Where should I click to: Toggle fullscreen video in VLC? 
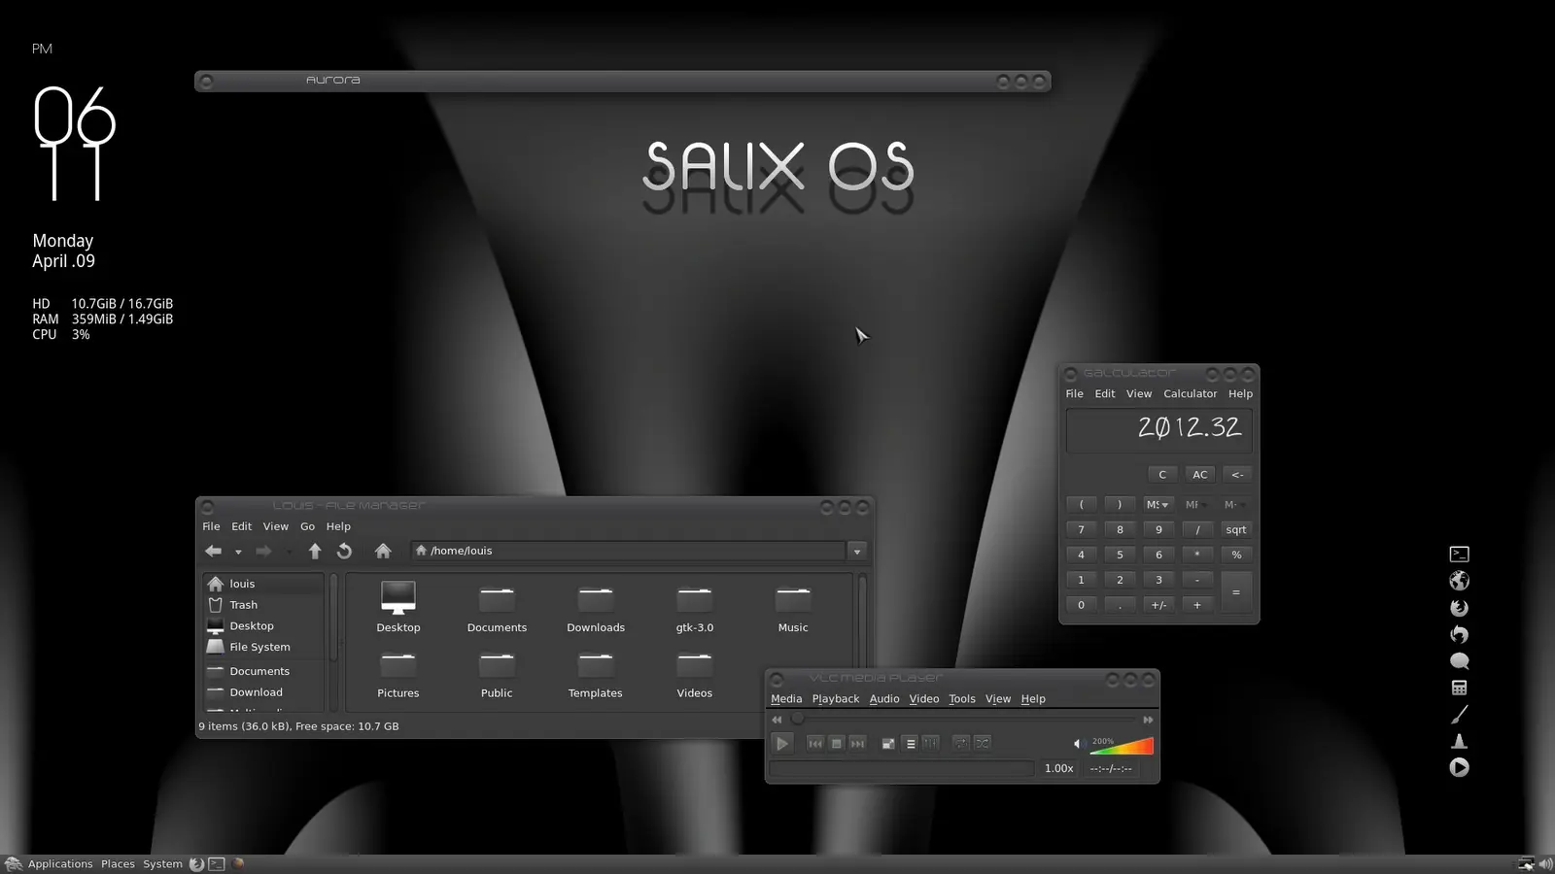[x=888, y=743]
